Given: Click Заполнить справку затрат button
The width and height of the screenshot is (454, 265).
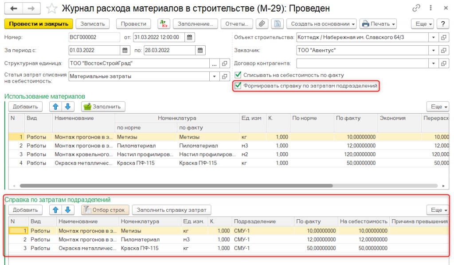Looking at the screenshot, I should click(172, 210).
